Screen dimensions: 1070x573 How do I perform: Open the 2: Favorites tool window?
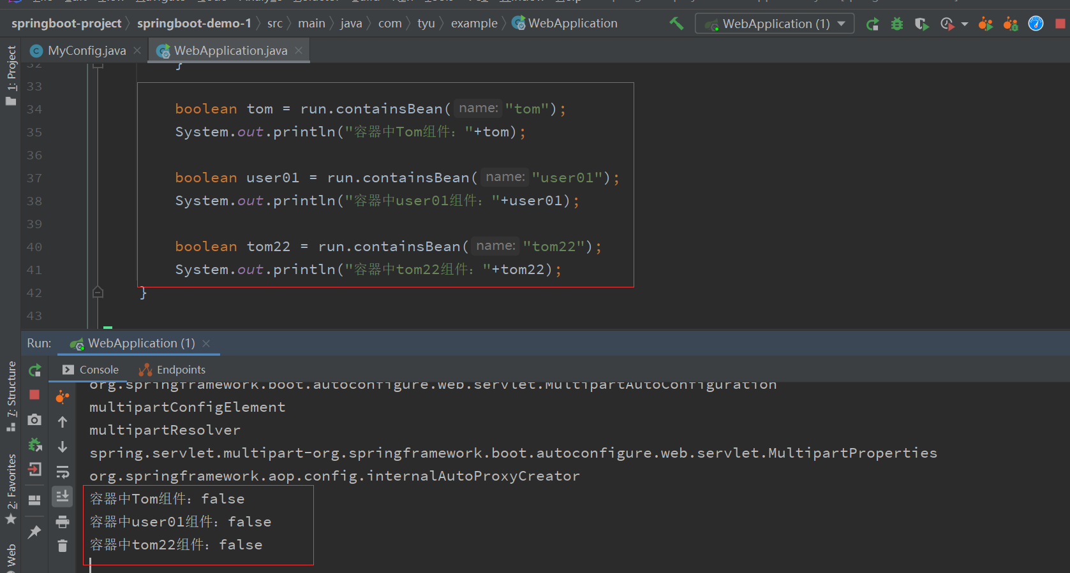(x=11, y=489)
